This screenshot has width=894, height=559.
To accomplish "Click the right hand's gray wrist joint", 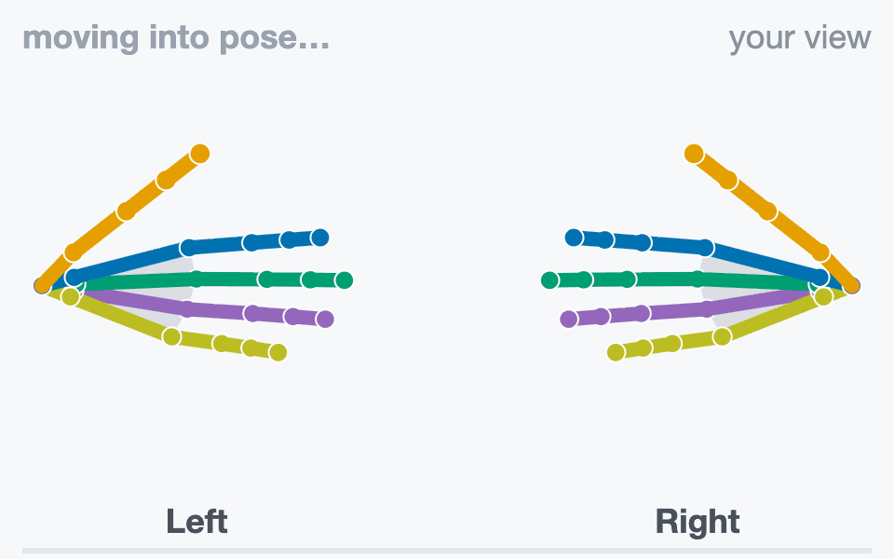I will tap(852, 285).
